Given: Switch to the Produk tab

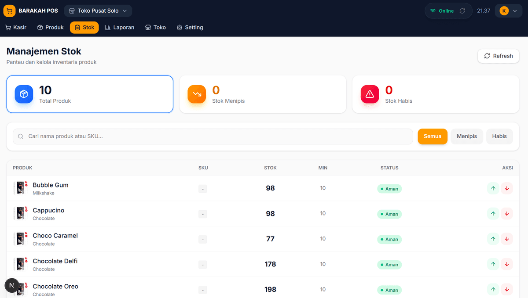Looking at the screenshot, I should (51, 27).
